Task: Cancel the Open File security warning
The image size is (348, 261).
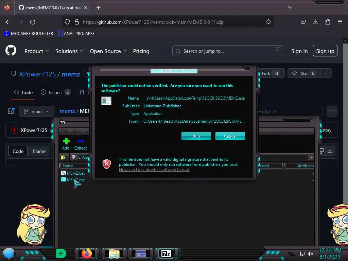Action: point(230,136)
